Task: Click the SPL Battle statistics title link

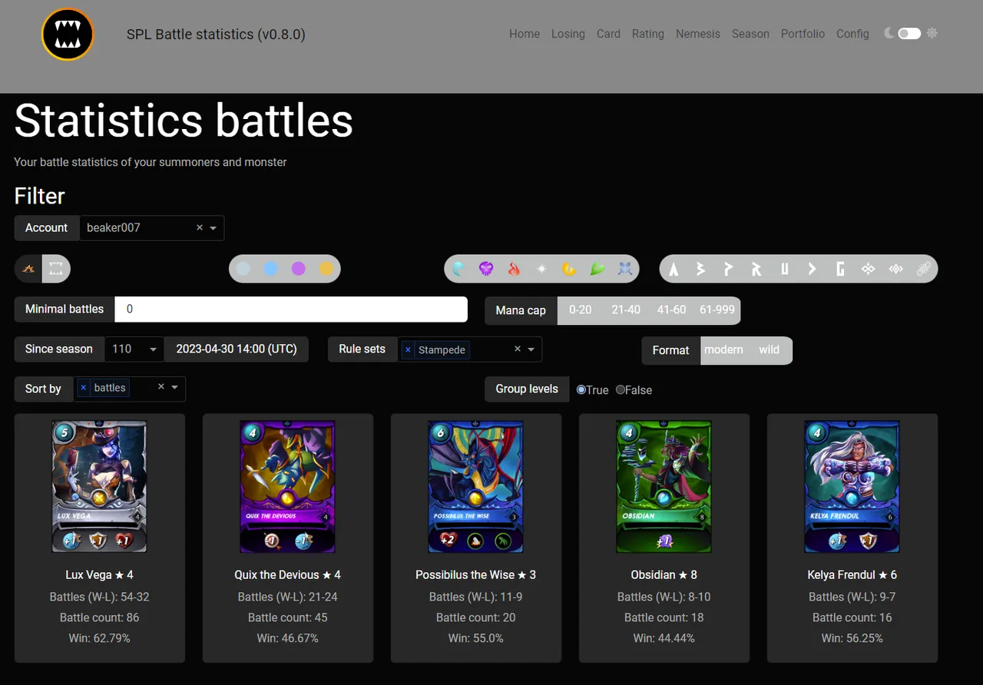Action: tap(216, 35)
